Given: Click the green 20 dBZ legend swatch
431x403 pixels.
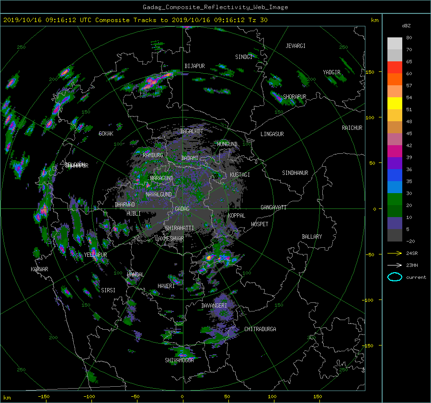Looking at the screenshot, I should pyautogui.click(x=395, y=199).
